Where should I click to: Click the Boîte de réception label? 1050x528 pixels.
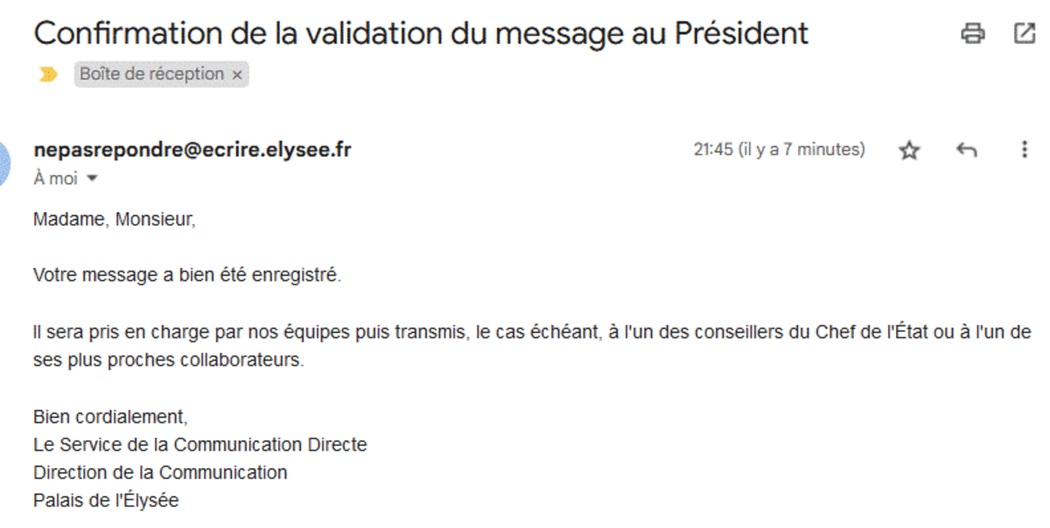pyautogui.click(x=151, y=74)
